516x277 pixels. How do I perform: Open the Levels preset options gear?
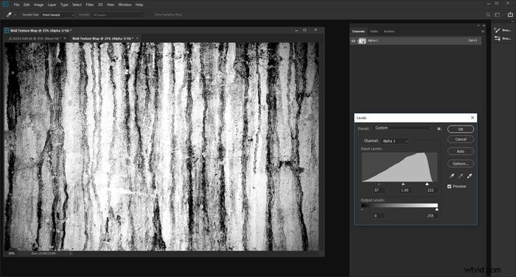(439, 129)
